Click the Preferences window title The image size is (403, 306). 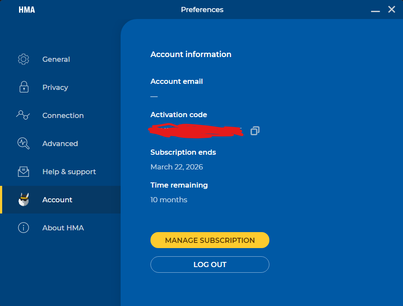(202, 10)
